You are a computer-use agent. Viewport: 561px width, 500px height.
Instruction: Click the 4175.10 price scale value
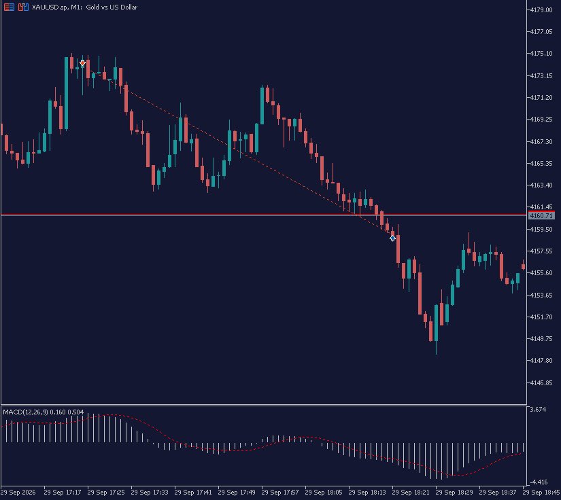tap(541, 54)
